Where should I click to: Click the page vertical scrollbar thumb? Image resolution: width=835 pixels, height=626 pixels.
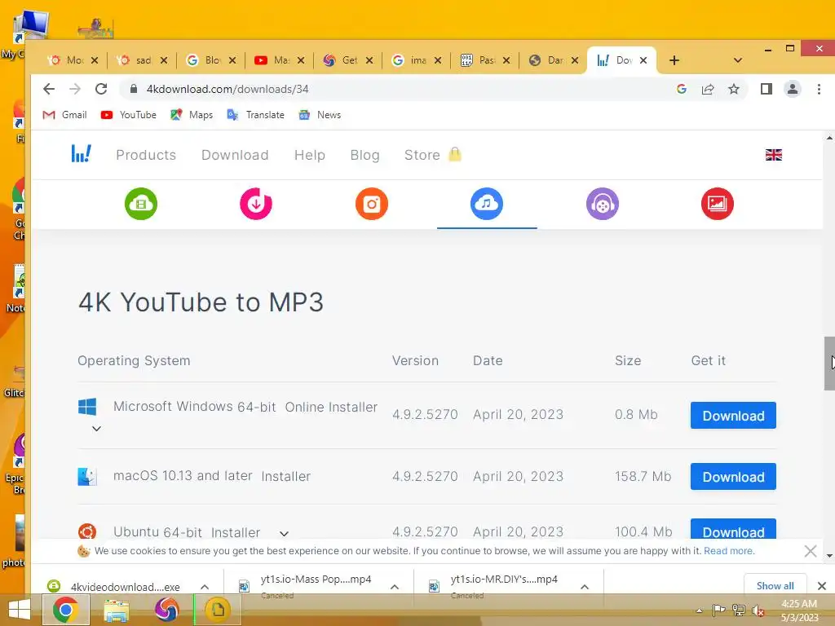829,364
